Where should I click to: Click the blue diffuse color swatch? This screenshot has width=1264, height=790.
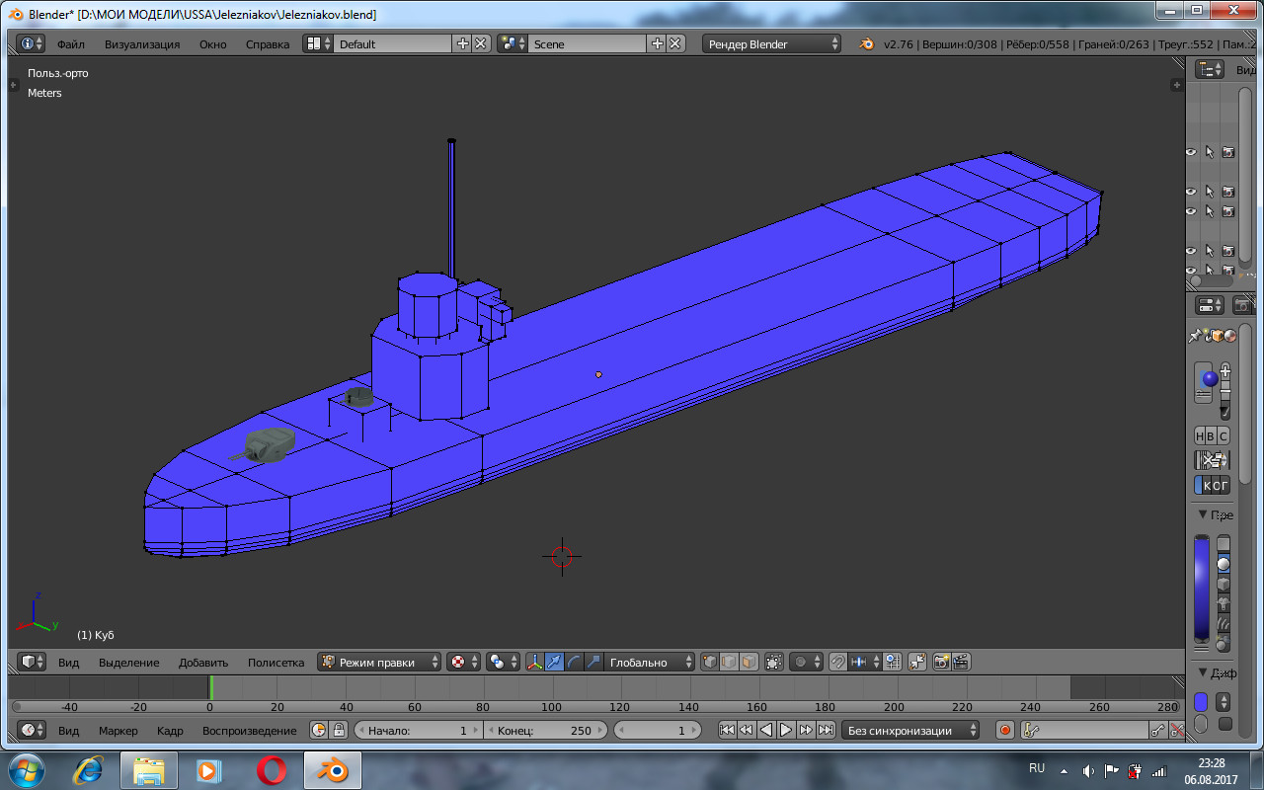(x=1201, y=702)
